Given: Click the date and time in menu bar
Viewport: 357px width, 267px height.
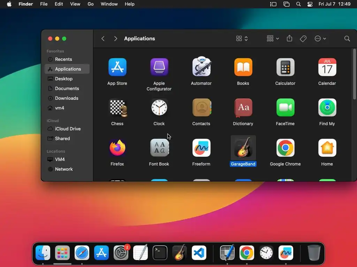Looking at the screenshot, I should coord(334,4).
